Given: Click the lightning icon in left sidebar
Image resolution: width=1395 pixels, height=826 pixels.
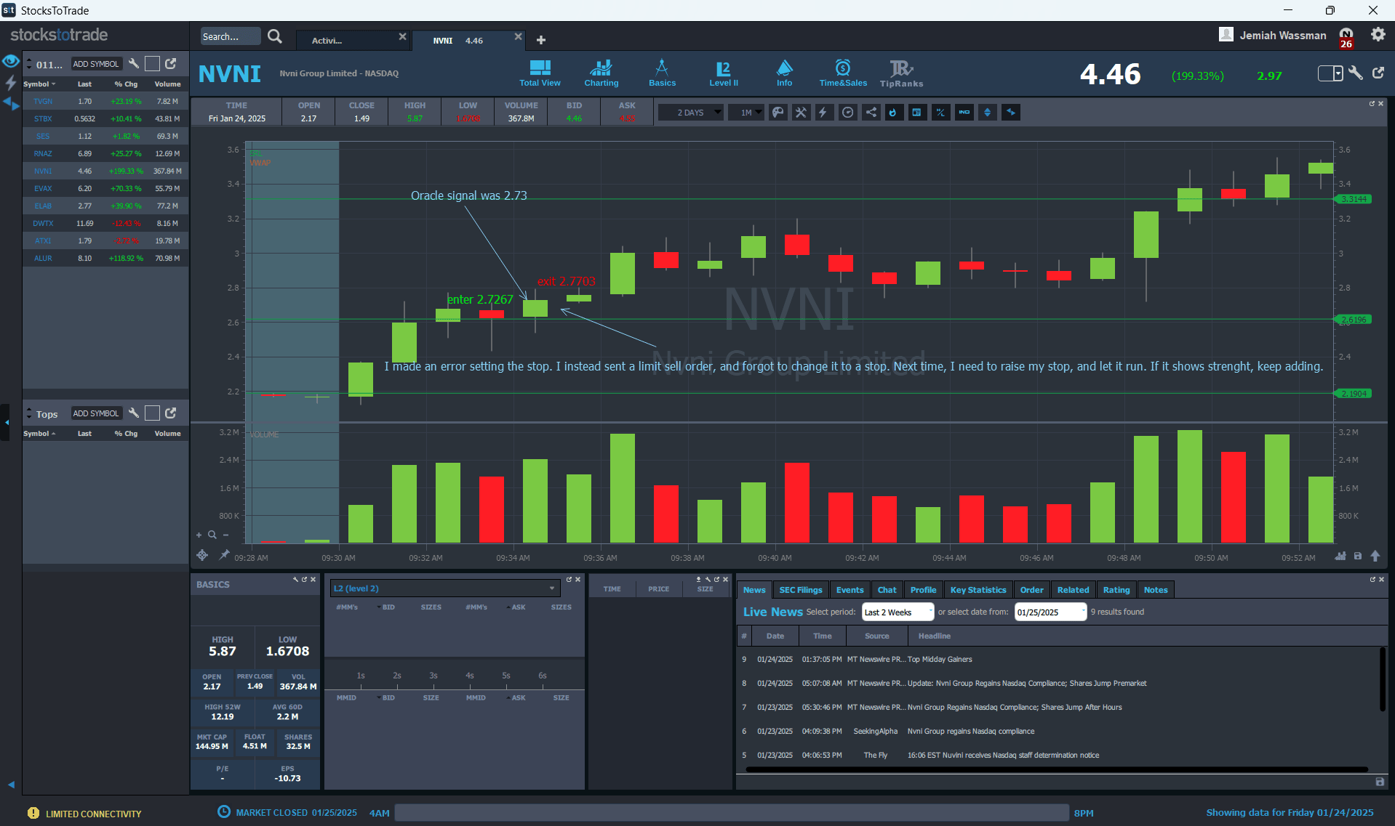Looking at the screenshot, I should (11, 82).
